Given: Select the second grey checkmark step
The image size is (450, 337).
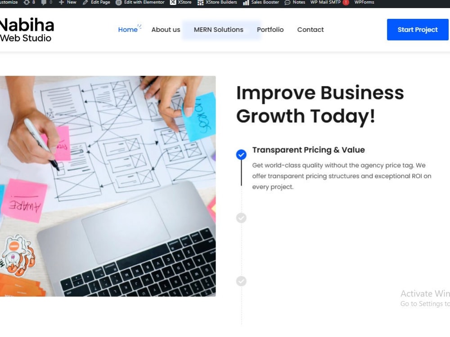Looking at the screenshot, I should pyautogui.click(x=241, y=218).
